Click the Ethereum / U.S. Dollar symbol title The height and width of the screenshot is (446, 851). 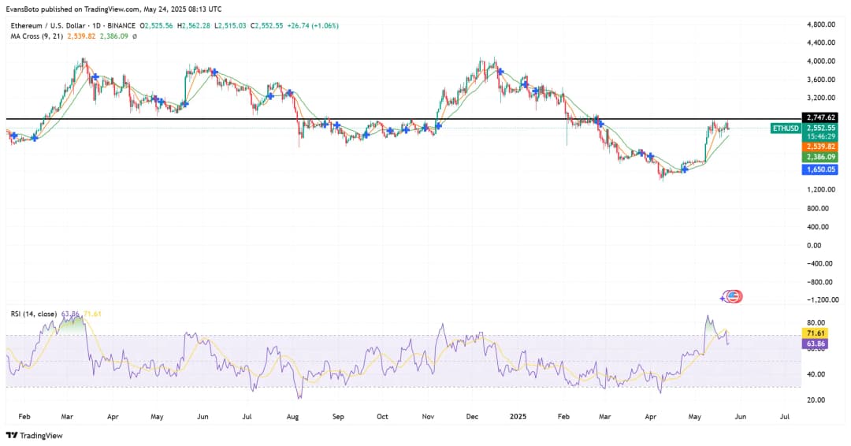coord(46,25)
